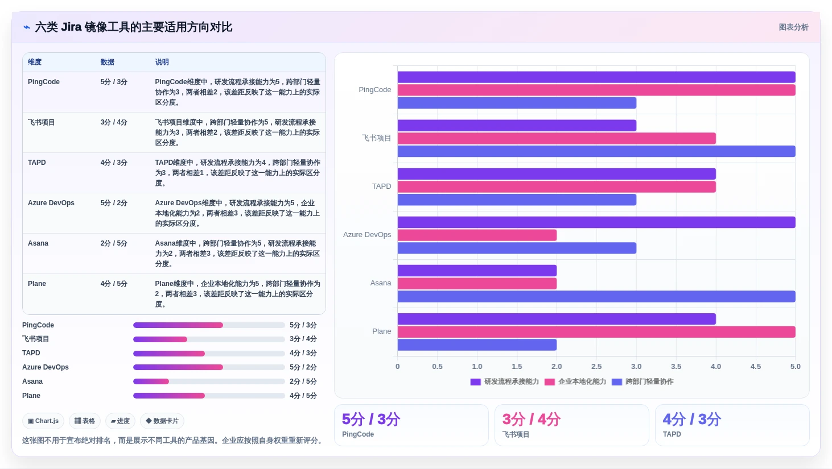832x469 pixels.
Task: Click the Plane pink 企业本地化能力 bar
Action: point(596,332)
